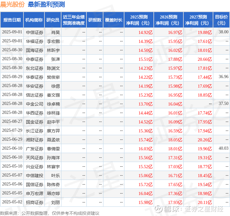The image size is (230, 216).
Task: Select the 华安证券 institution cell
Action: pyautogui.click(x=35, y=86)
